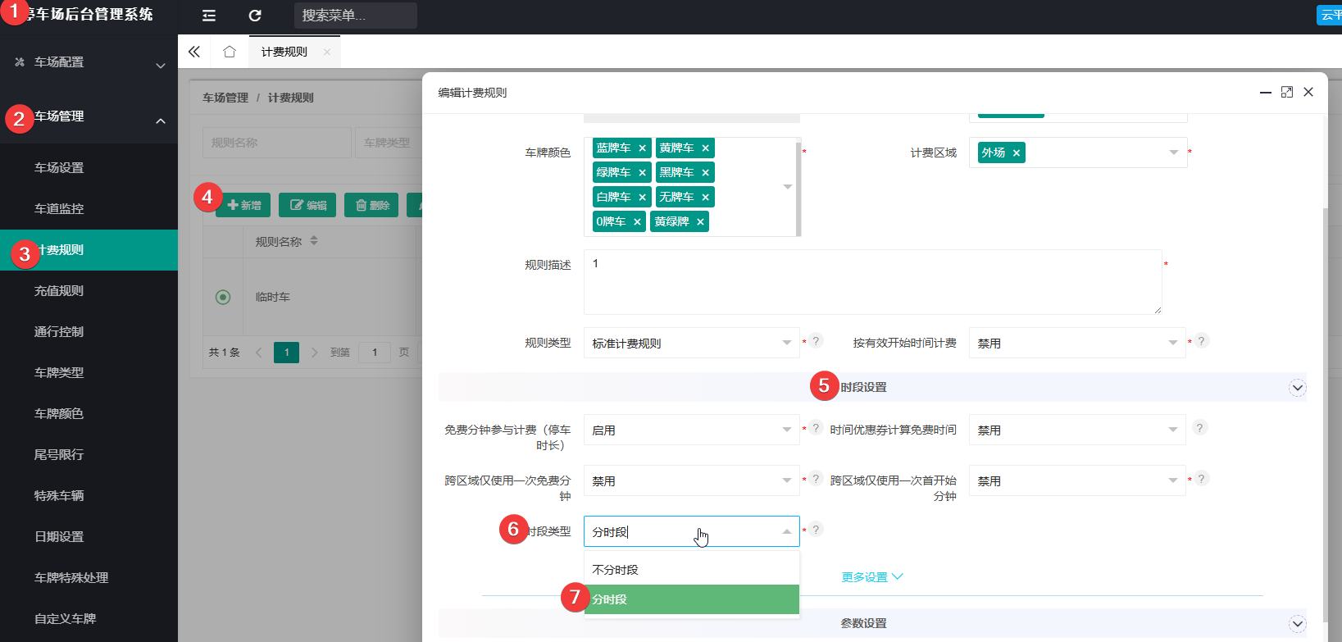The height and width of the screenshot is (642, 1342).
Task: Remove the 蓝牌车 tag
Action: point(643,148)
